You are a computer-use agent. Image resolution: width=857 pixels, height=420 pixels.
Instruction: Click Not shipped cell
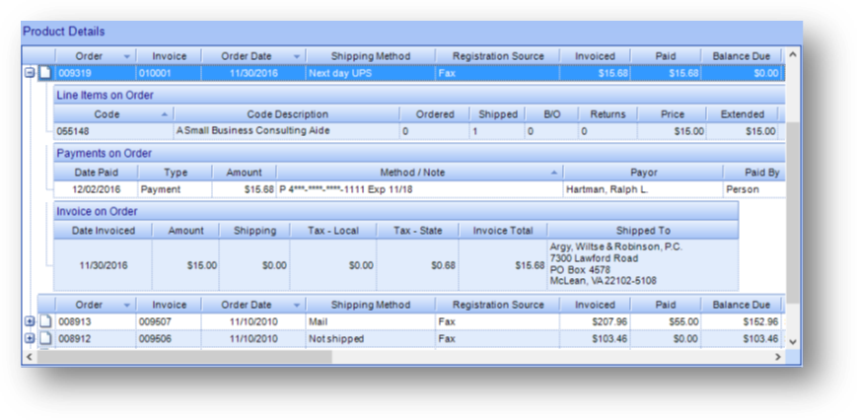371,339
